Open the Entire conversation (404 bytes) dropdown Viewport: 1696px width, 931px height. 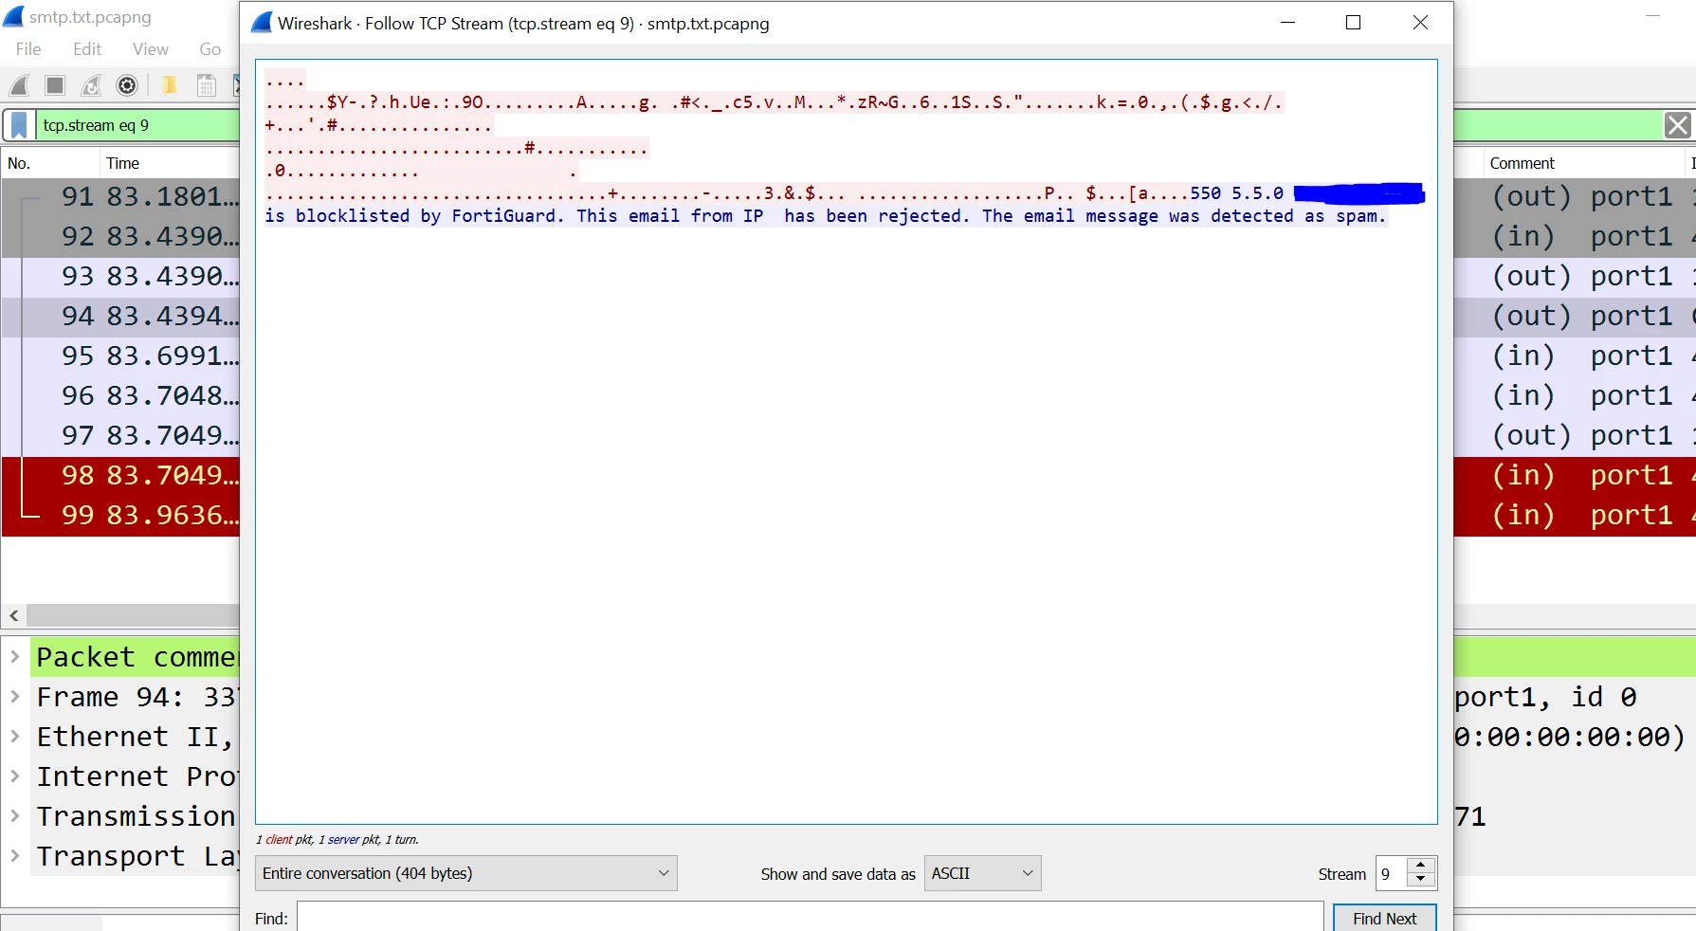(x=465, y=873)
